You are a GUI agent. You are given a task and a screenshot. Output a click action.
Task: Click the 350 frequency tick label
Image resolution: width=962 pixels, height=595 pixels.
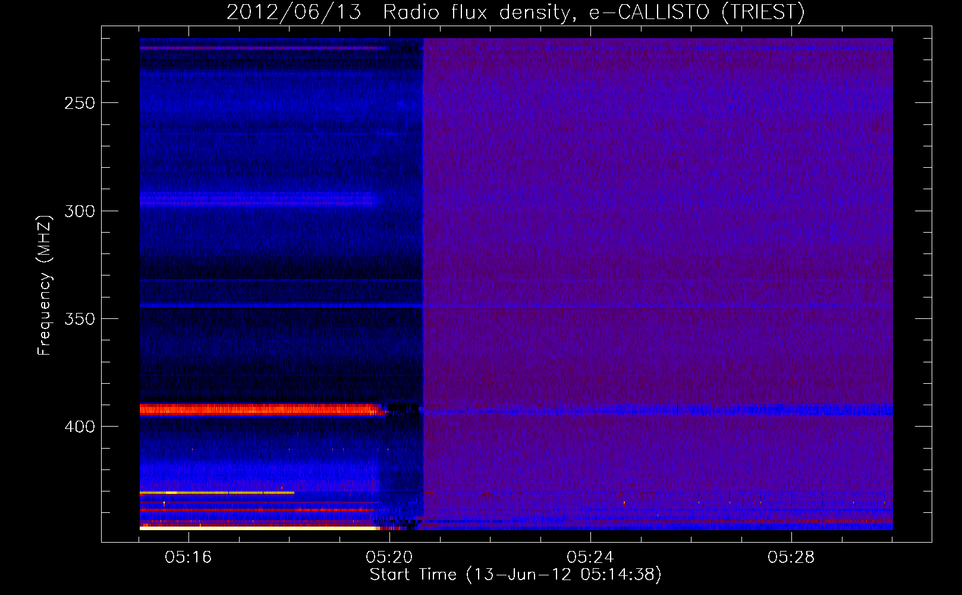80,319
